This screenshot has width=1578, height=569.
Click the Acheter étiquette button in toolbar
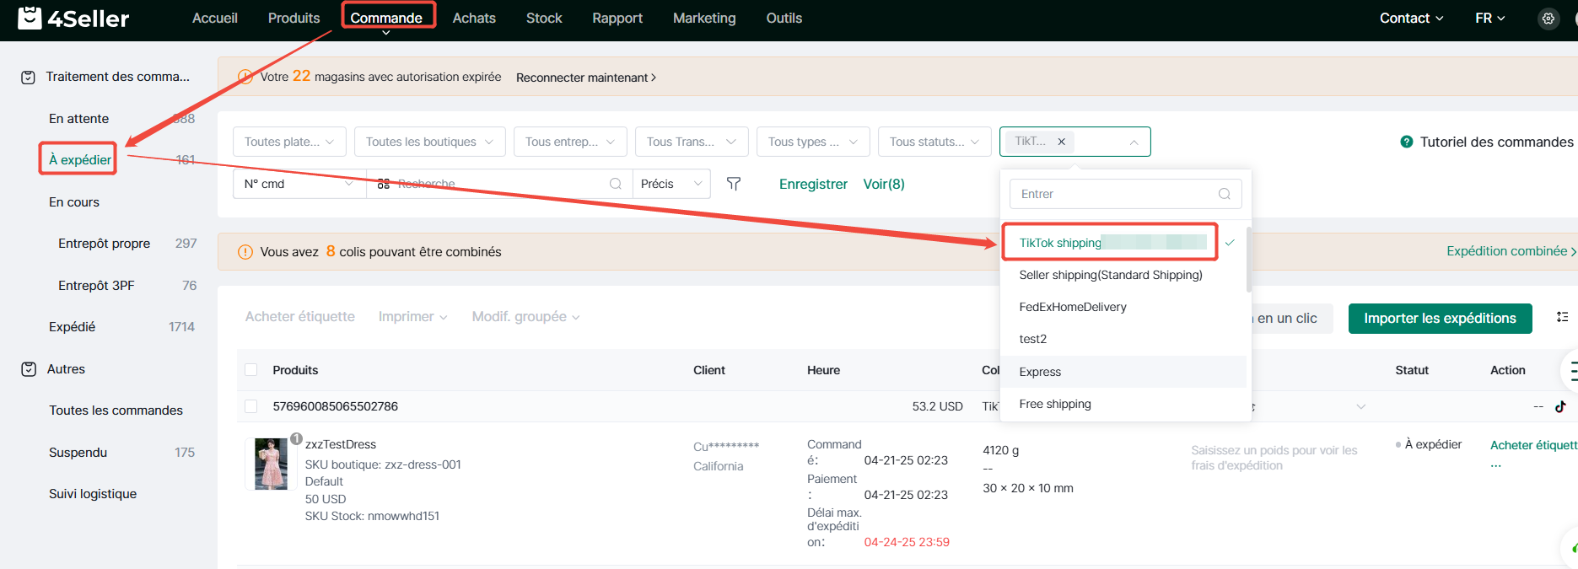pyautogui.click(x=300, y=317)
